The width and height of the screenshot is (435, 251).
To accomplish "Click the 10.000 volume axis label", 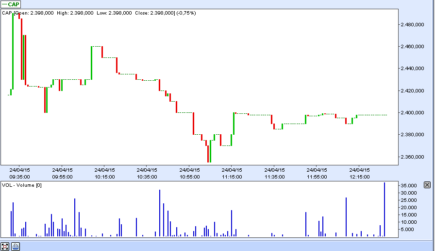I will click(409, 222).
